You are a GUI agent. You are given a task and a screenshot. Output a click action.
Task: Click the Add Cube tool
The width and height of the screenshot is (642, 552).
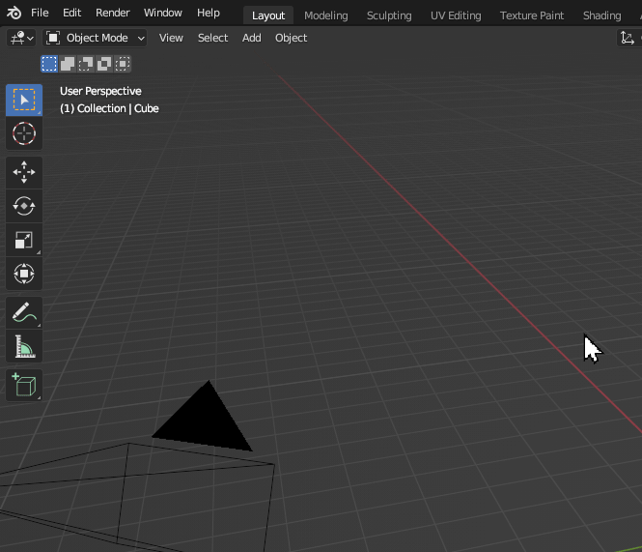[x=24, y=385]
